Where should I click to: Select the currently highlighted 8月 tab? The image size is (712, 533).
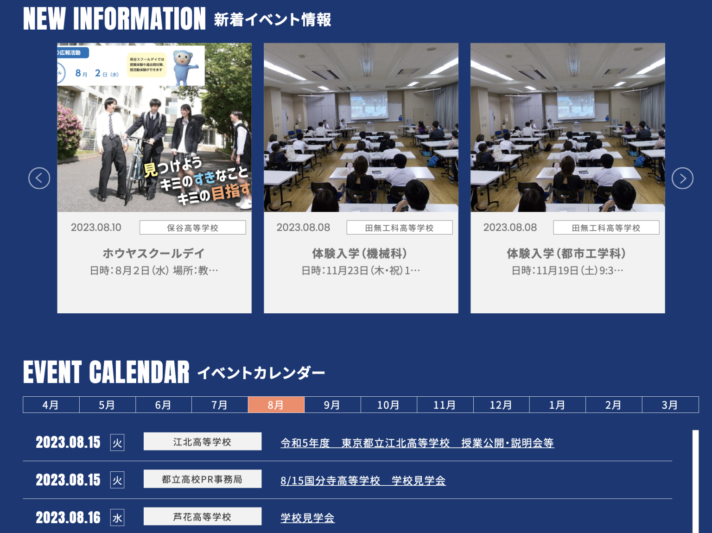pyautogui.click(x=276, y=404)
